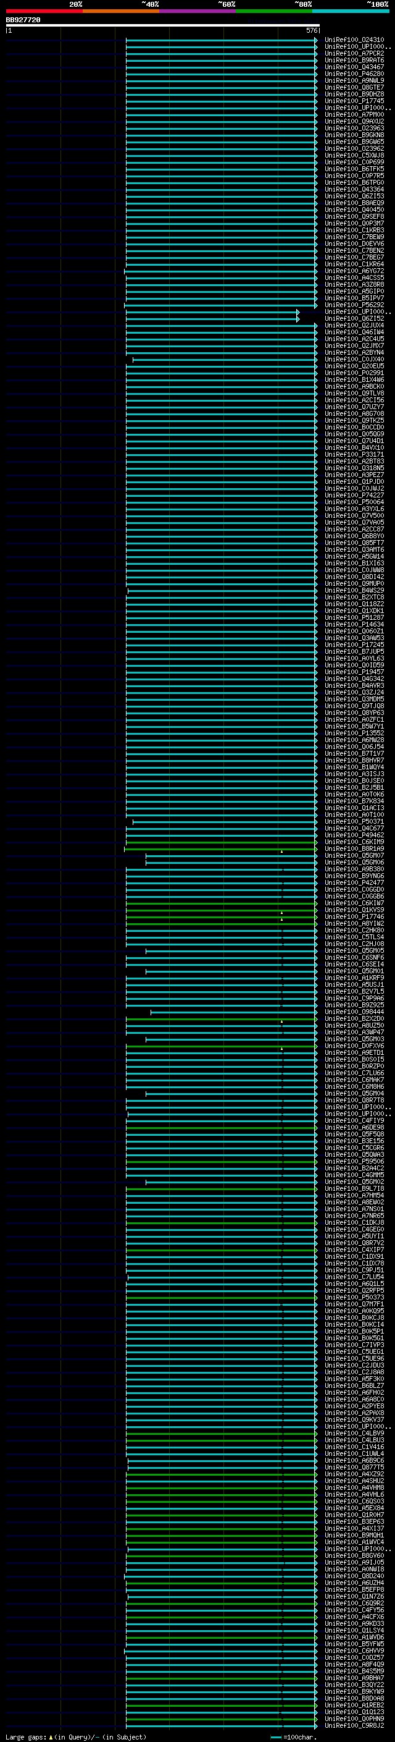Open hit UniRef100_A2BYN4
The width and height of the screenshot is (395, 1742).
354,352
